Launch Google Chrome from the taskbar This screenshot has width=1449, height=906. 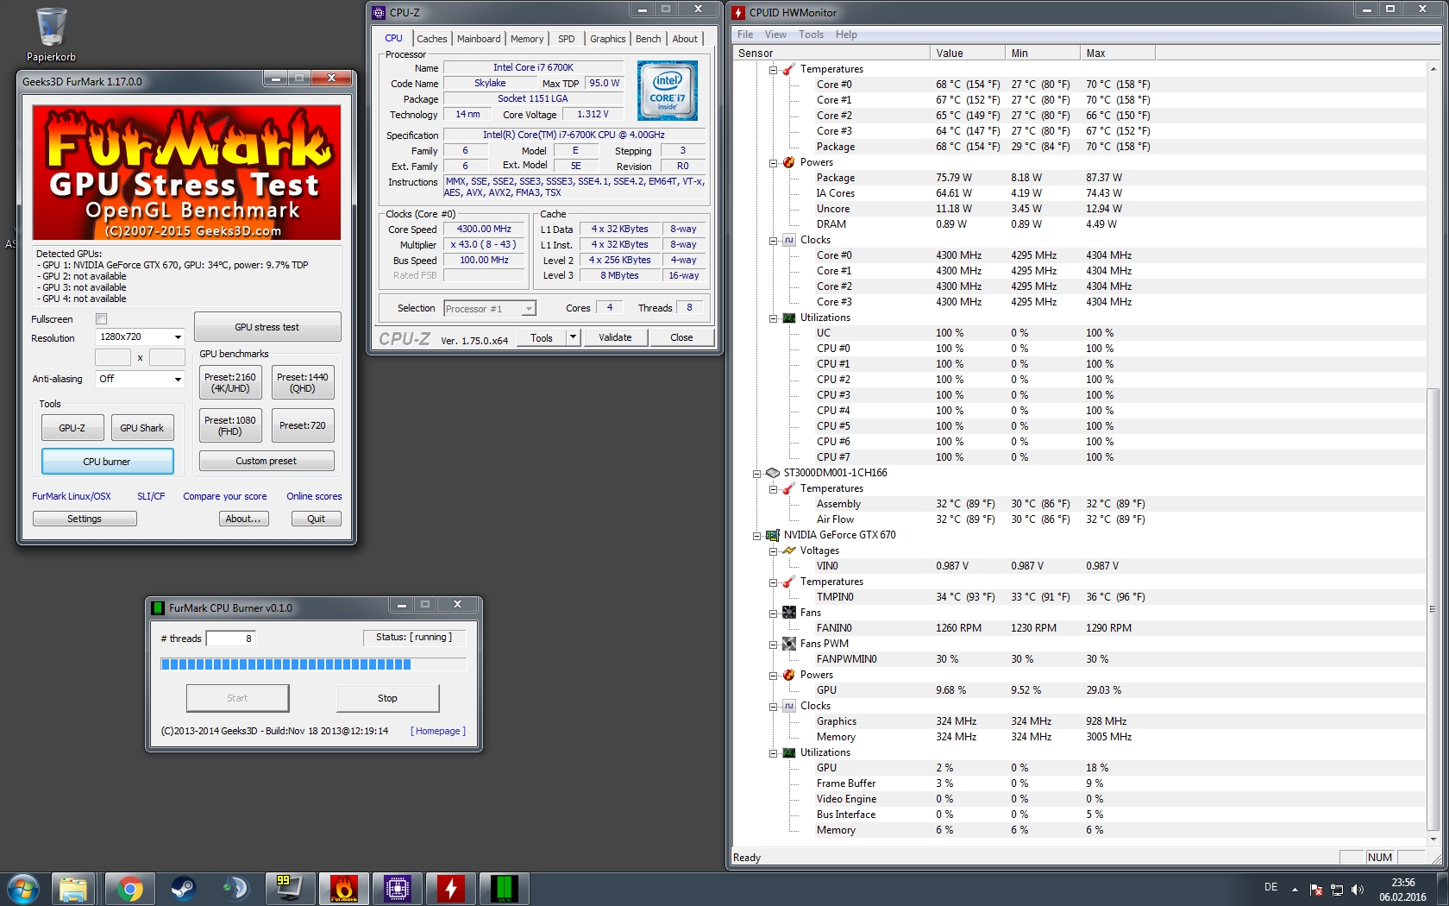130,889
